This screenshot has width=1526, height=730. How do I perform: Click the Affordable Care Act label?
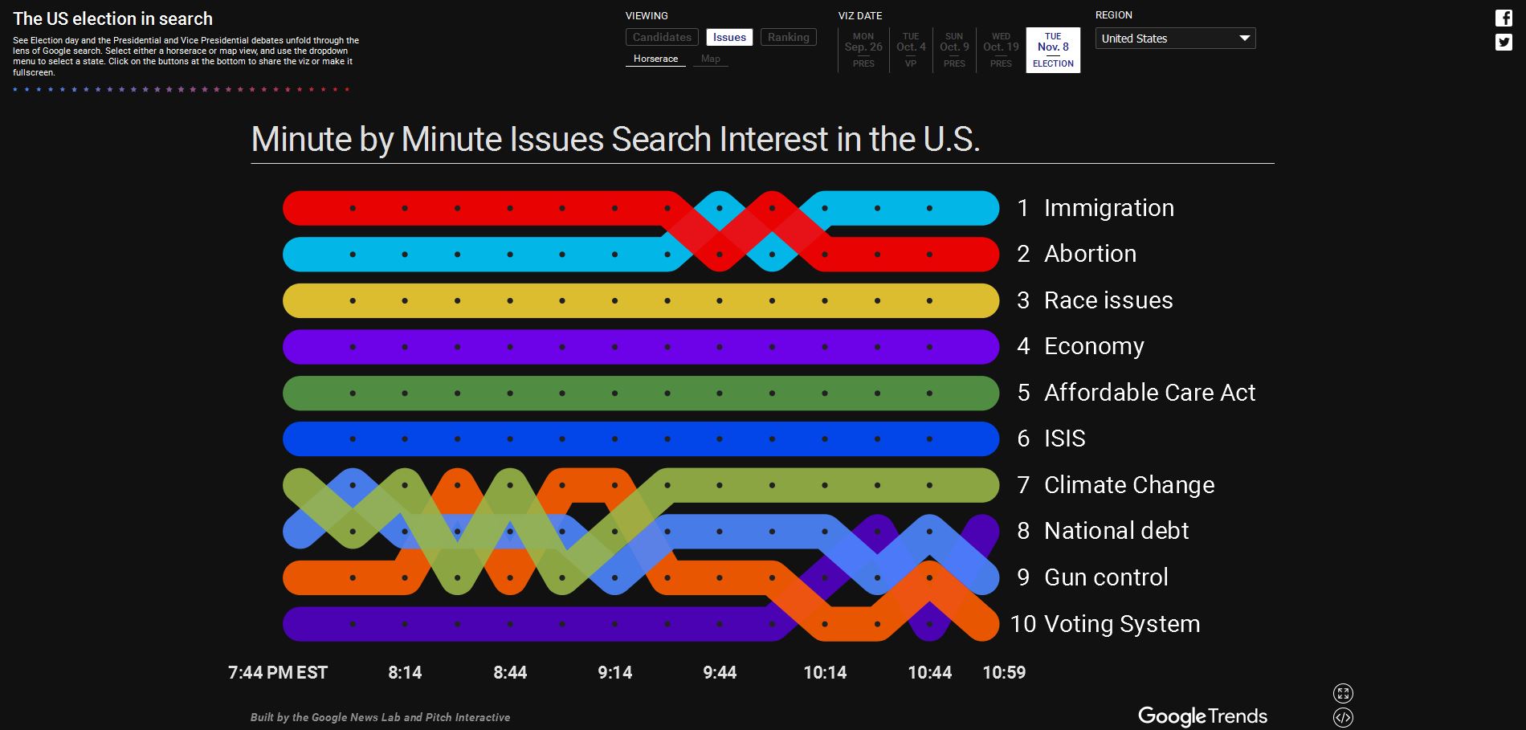pos(1149,393)
